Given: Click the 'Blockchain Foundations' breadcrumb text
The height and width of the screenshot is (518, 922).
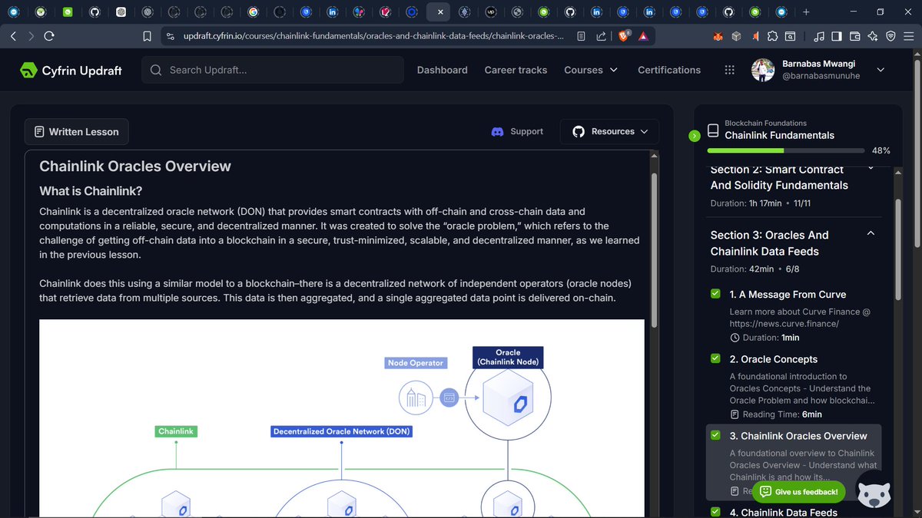Looking at the screenshot, I should click(765, 123).
